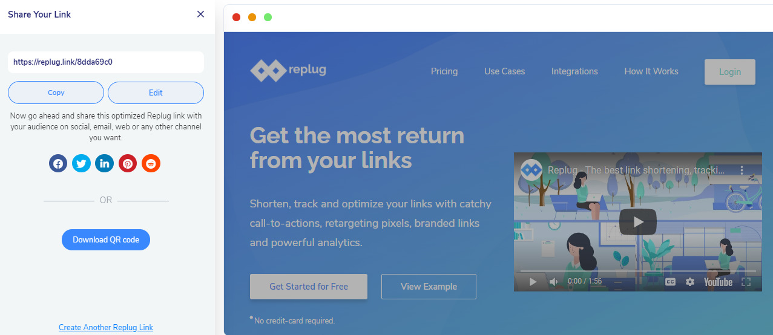Share link on LinkedIn icon
Image resolution: width=773 pixels, height=335 pixels.
tap(105, 163)
